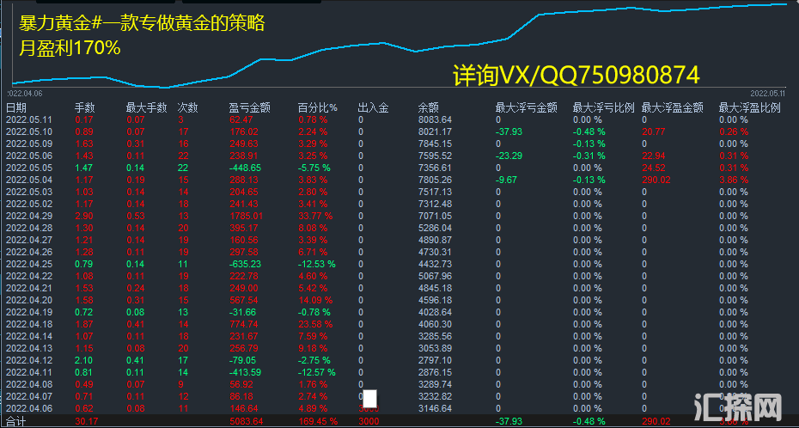799x428 pixels.
Task: Click the profit amount 774.74
Action: [244, 324]
